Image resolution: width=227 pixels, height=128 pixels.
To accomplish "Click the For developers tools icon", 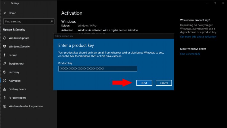I will pyautogui.click(x=5, y=98).
